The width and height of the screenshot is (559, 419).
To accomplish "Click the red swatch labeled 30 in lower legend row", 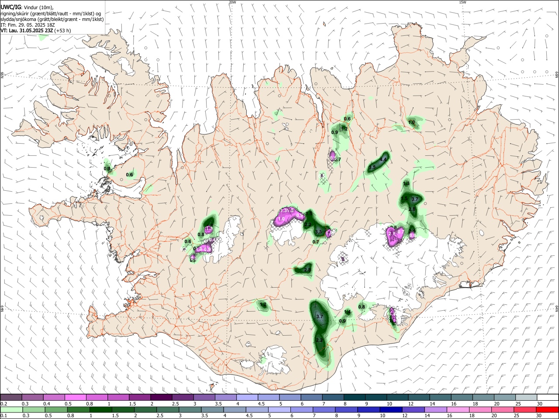I will coord(547,409).
